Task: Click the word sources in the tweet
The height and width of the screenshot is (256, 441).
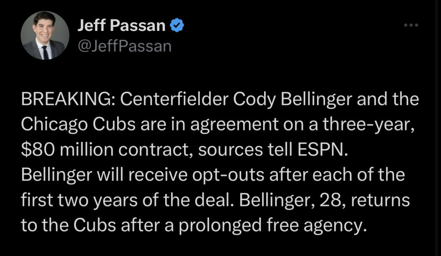Action: 230,150
